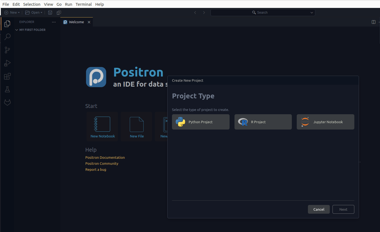Collapse the MY FIRST FOLDER tree
Screen dimensions: 380x232
(x=17, y=30)
